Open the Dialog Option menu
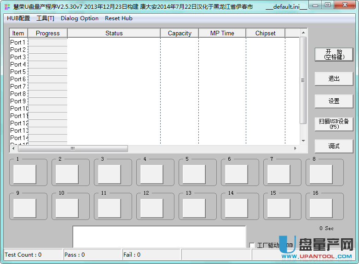This screenshot has width=359, height=264. (x=80, y=18)
